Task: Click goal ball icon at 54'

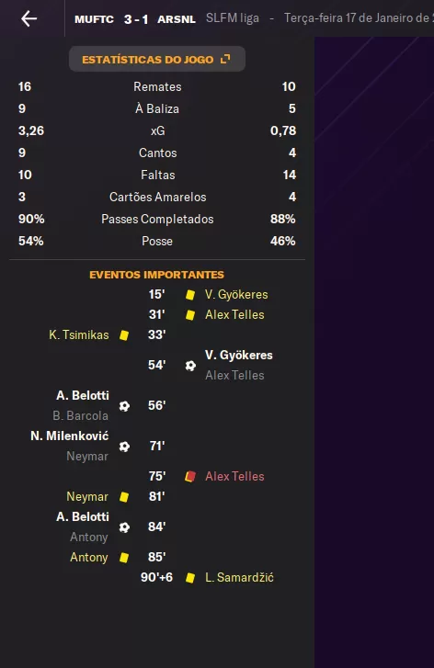Action: coord(190,365)
